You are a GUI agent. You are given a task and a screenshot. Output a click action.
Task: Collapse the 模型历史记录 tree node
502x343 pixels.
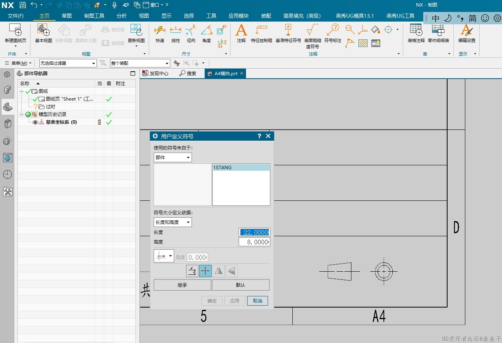22,114
